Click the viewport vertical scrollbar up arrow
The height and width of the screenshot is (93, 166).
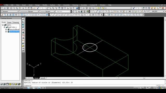pyautogui.click(x=165, y=18)
